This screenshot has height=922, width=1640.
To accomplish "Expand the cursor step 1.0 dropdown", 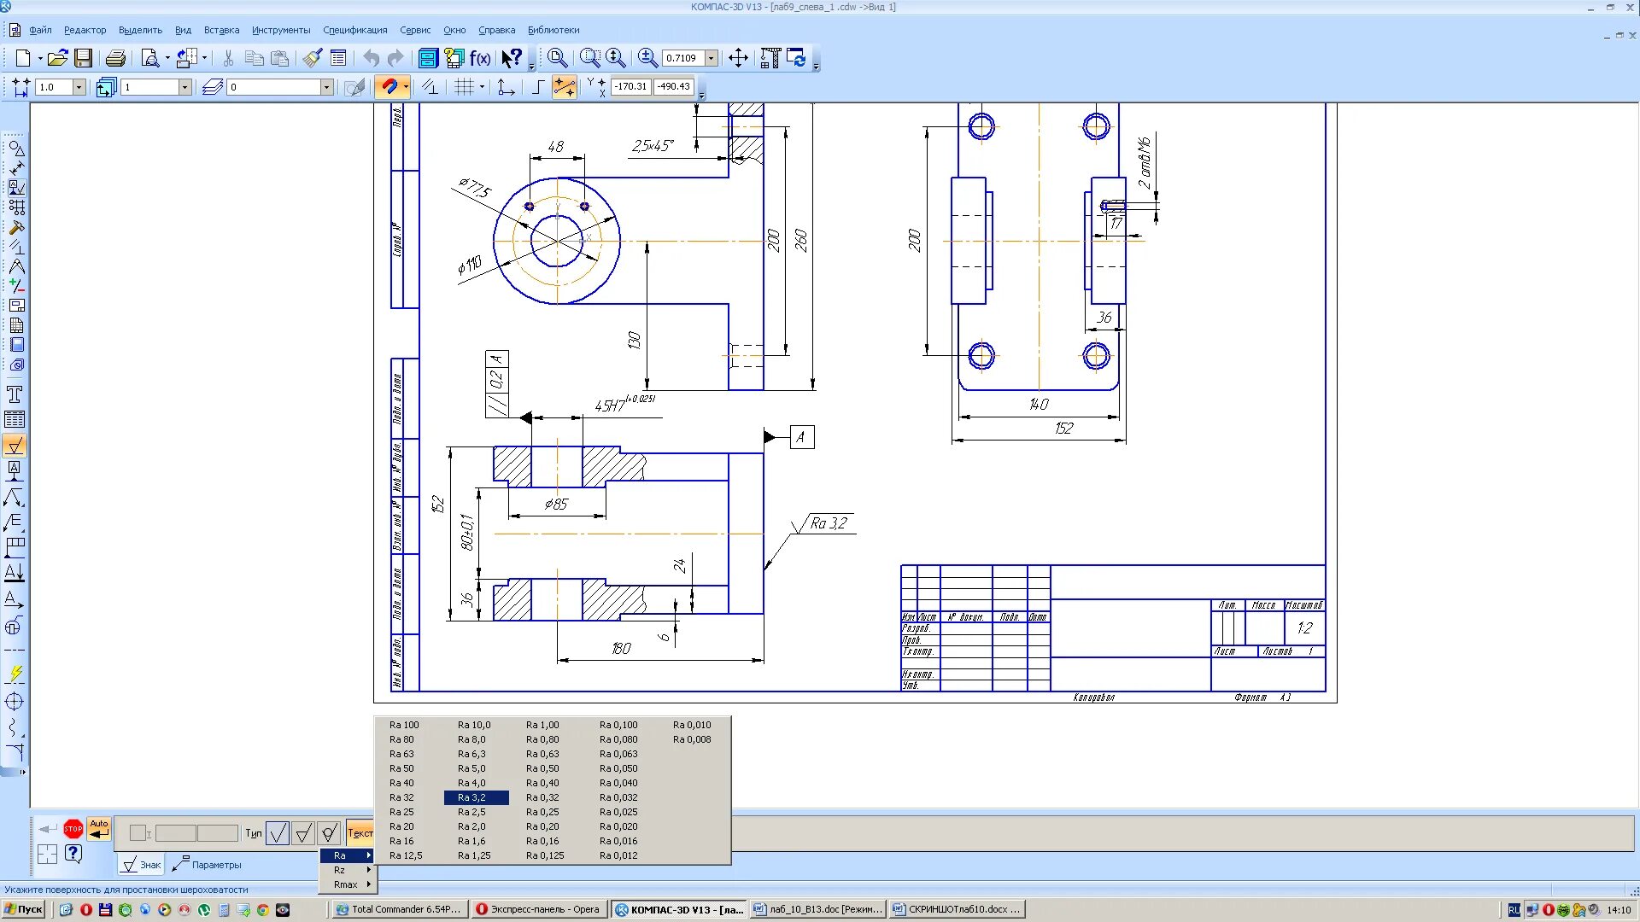I will pyautogui.click(x=79, y=87).
